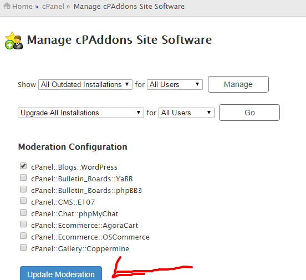Toggle the cPanel::Ecommerce::OSCommerce checkbox
Image resolution: width=306 pixels, height=280 pixels.
23,236
